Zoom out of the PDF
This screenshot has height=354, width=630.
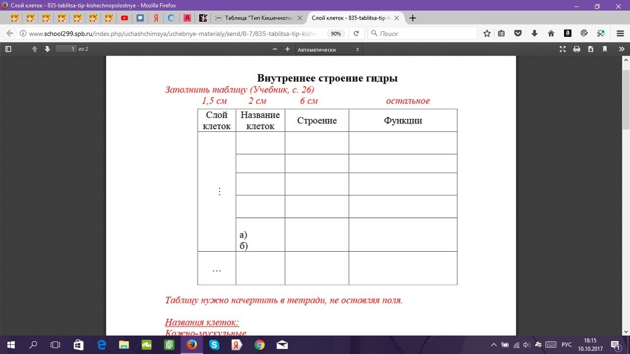[x=274, y=49]
